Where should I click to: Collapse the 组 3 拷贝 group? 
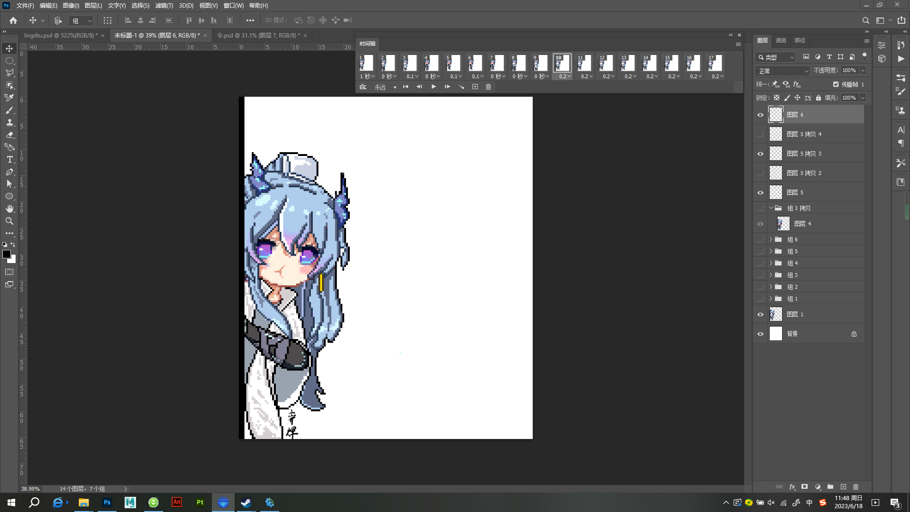point(771,208)
